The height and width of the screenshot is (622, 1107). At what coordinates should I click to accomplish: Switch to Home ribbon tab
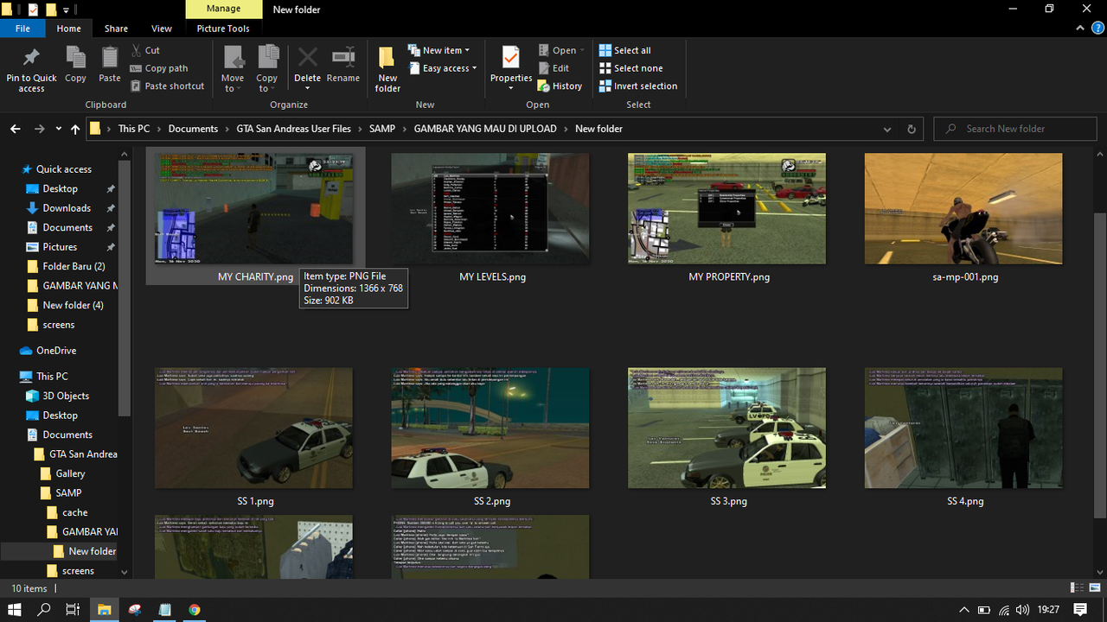pos(69,29)
